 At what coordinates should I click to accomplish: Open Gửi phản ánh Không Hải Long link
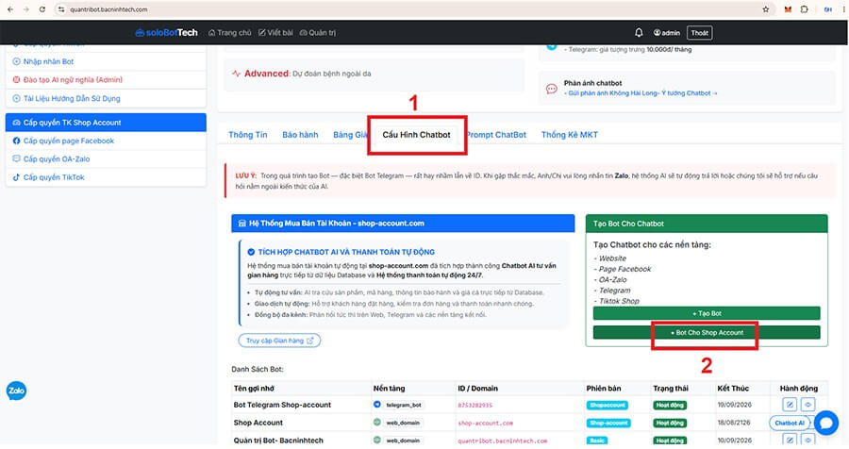pos(641,93)
